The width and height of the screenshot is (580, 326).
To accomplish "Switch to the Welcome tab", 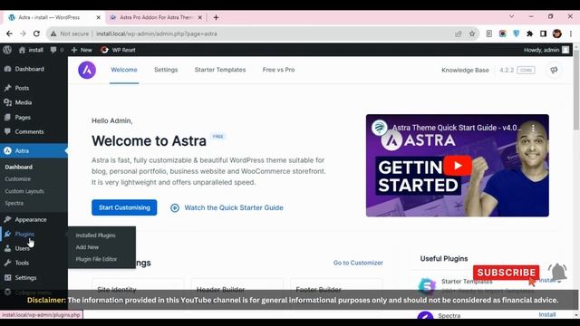I will point(124,70).
